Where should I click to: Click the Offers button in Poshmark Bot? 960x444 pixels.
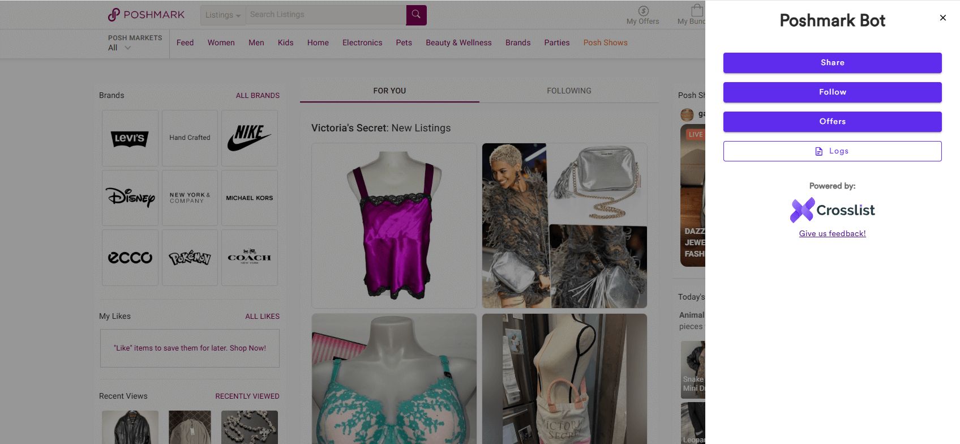832,122
